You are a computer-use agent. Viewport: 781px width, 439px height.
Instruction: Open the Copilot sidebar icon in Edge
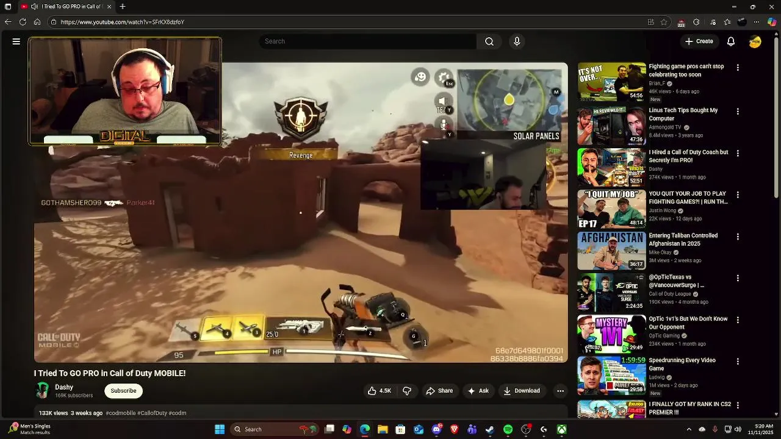772,22
